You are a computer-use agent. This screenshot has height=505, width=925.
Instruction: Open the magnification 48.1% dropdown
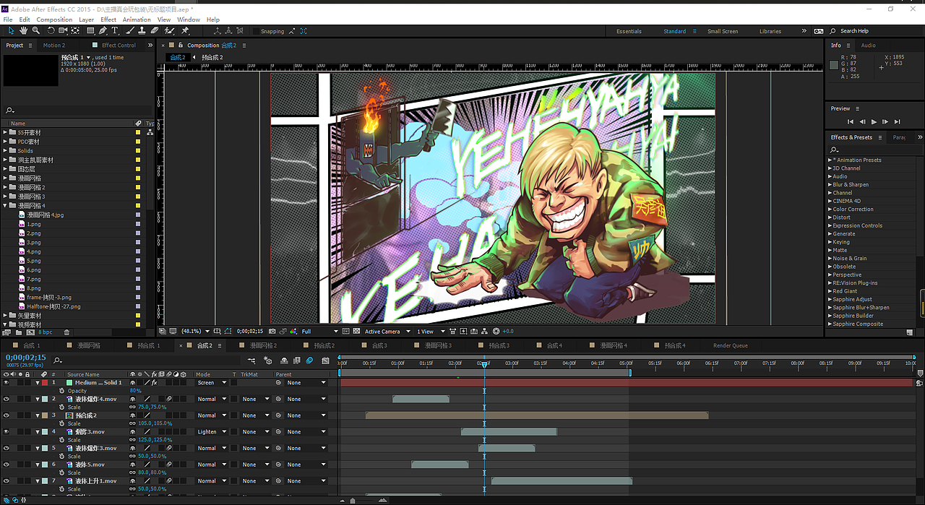(x=194, y=332)
